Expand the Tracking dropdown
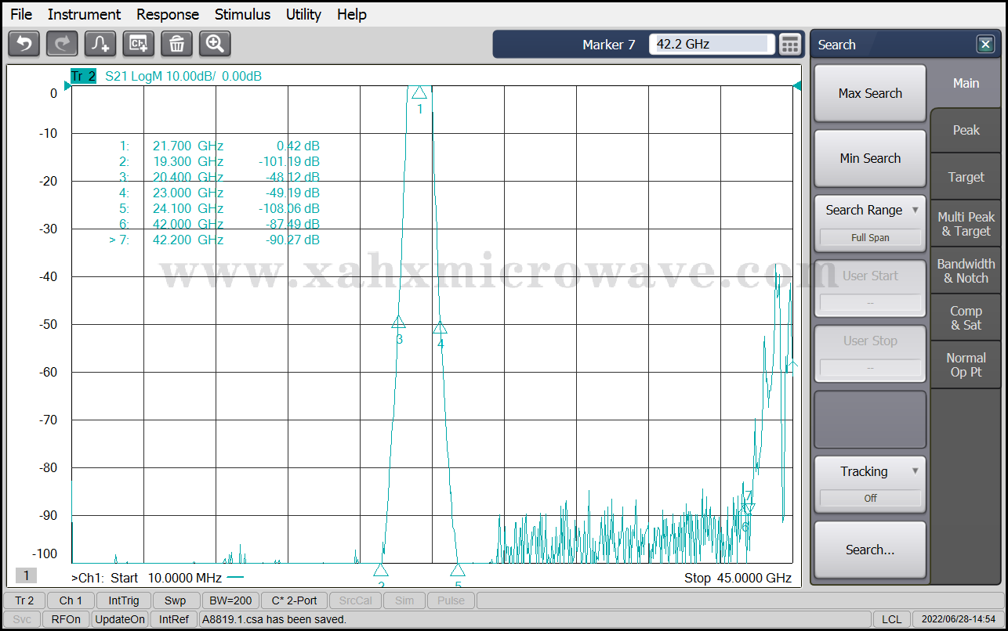This screenshot has height=631, width=1008. click(870, 471)
